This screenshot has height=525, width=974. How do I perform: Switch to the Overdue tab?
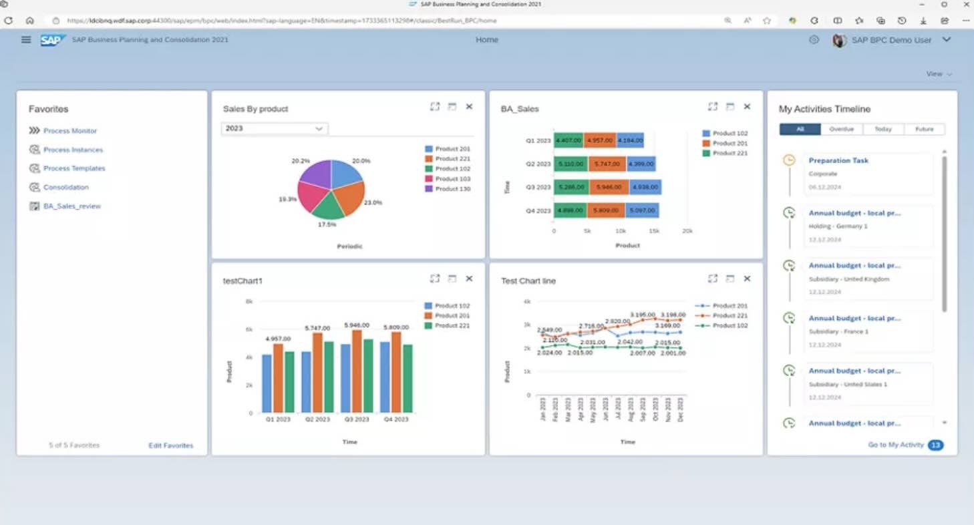[x=842, y=129]
